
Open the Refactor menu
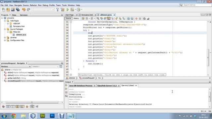coord(33,5)
